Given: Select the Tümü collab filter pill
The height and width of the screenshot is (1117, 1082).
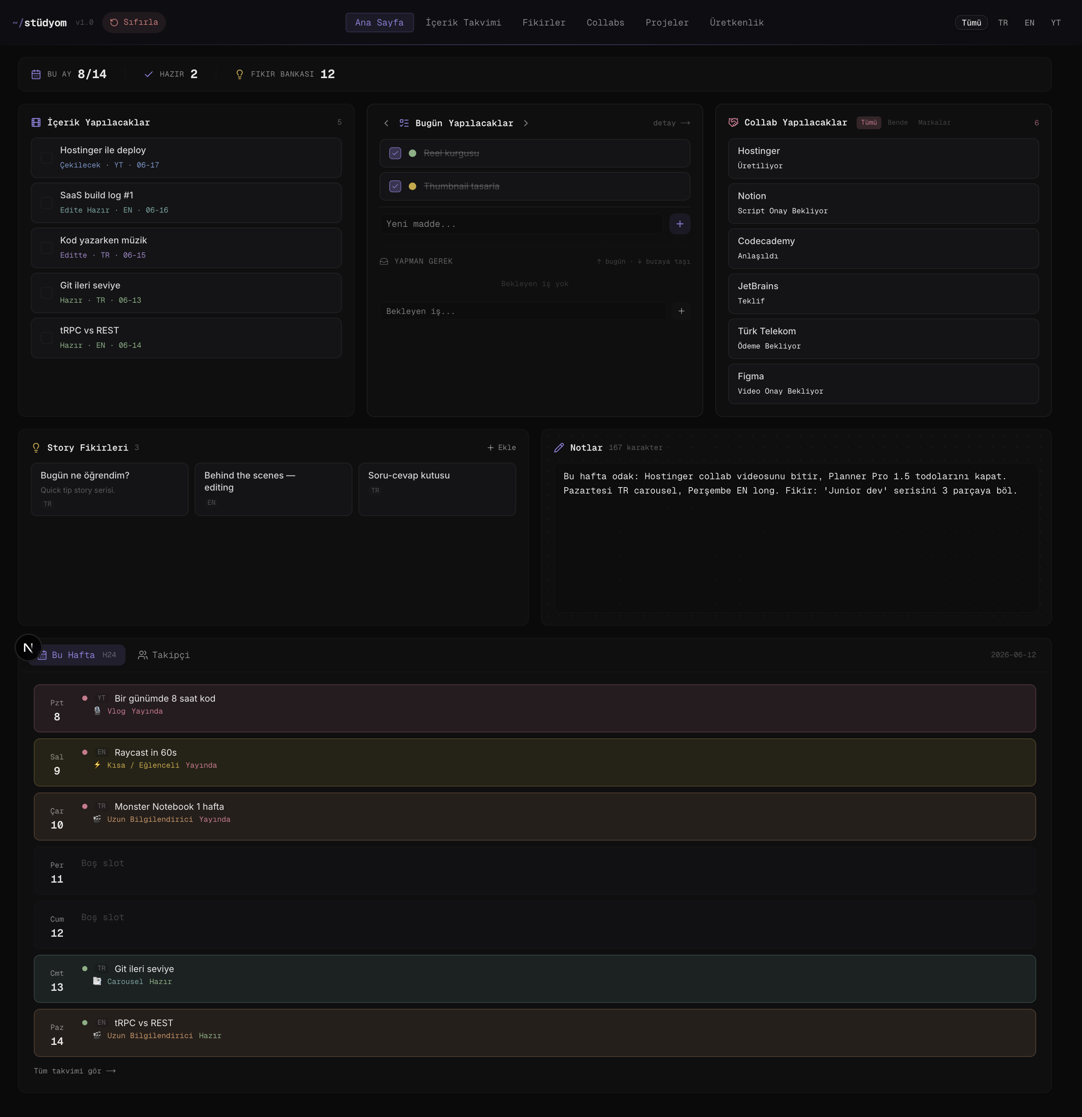Looking at the screenshot, I should click(x=868, y=122).
